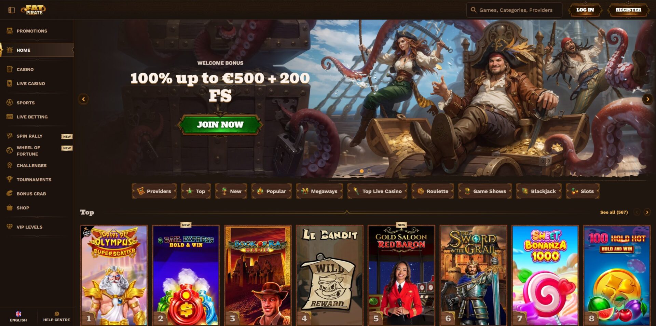
Task: Open the See all (567) link
Action: click(614, 212)
